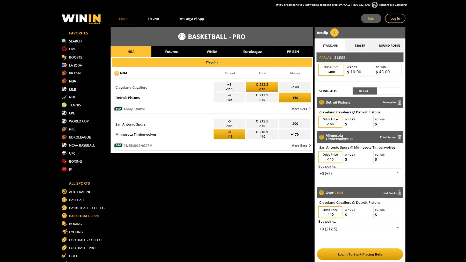Toggle Cavaliers +140 moneyline selection
This screenshot has height=262, width=466.
tap(295, 87)
